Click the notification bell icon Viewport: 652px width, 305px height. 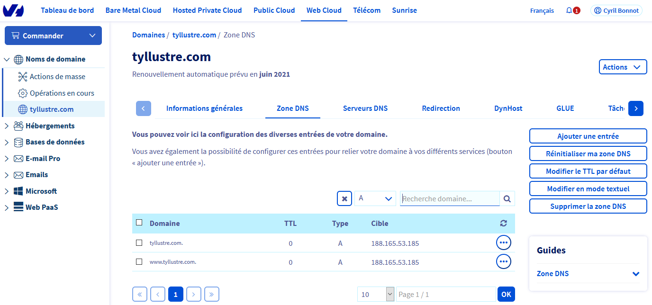click(x=569, y=10)
